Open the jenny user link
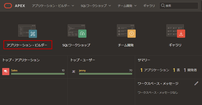The height and width of the screenshot is (105, 202). point(82,71)
